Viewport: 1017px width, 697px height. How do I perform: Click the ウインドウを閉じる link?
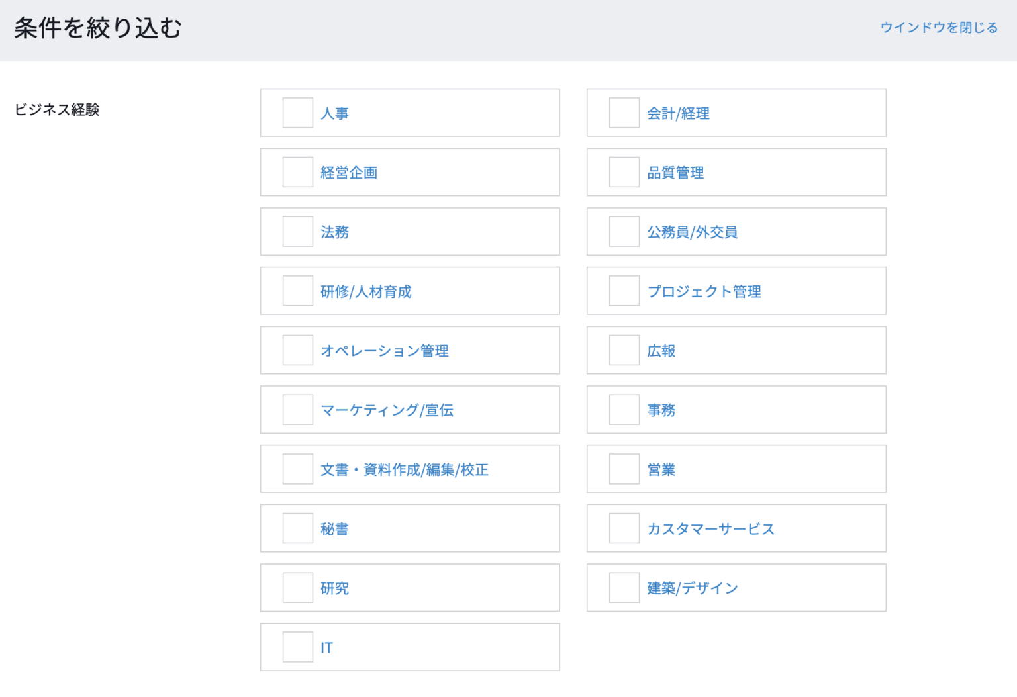coord(938,28)
